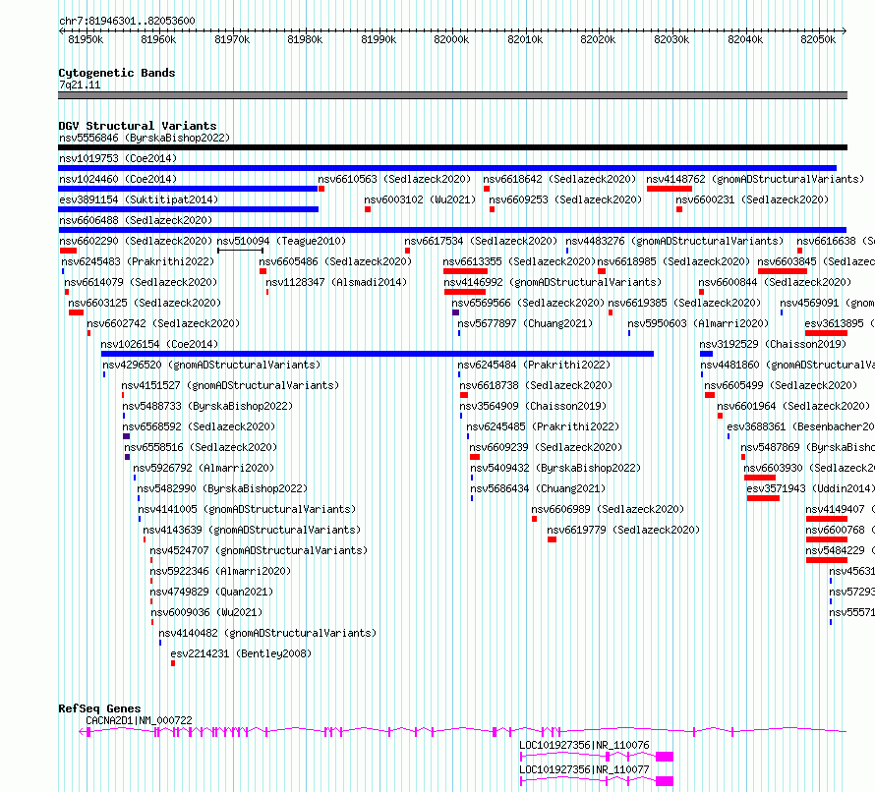Click nsv6600231 (Sedlazeck2020) label

pos(752,199)
